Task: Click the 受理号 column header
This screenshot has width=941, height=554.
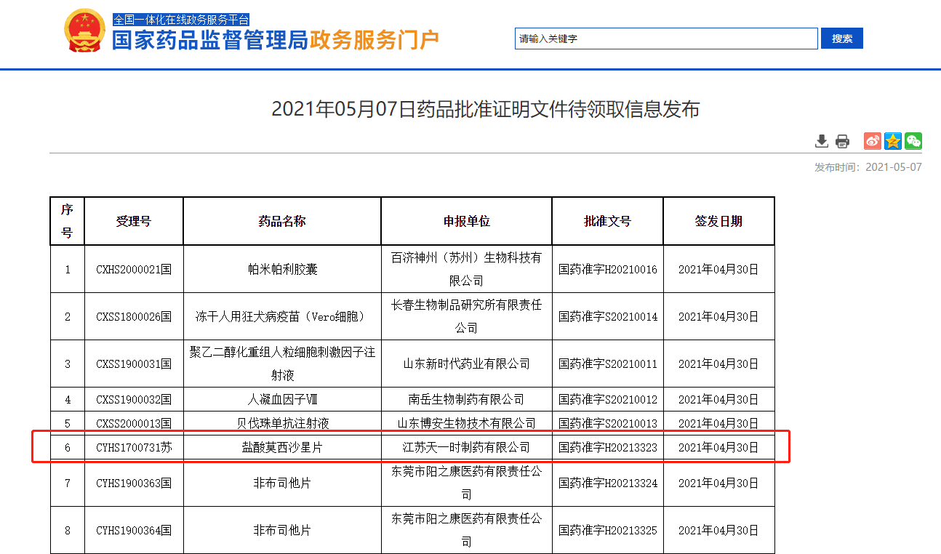Action: coord(134,221)
